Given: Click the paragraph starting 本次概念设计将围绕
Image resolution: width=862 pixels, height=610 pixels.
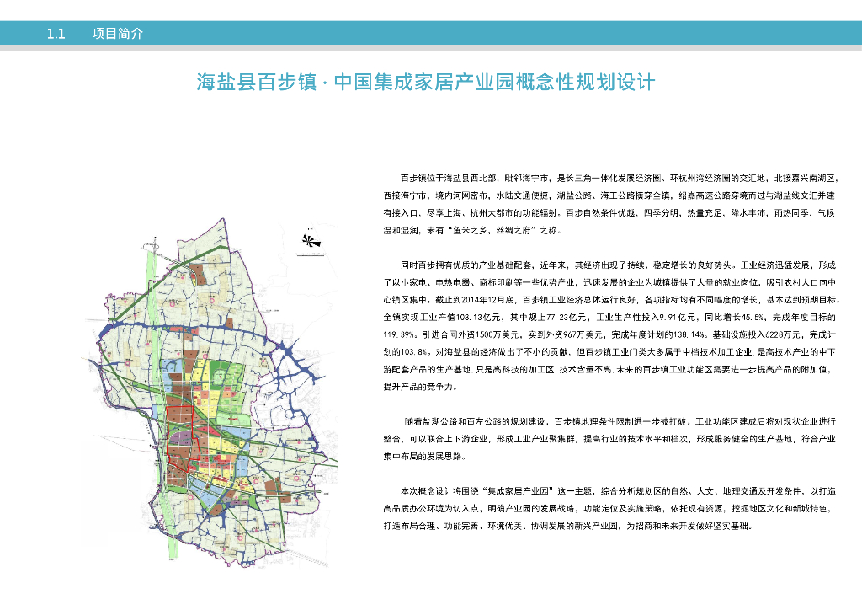Looking at the screenshot, I should point(609,508).
